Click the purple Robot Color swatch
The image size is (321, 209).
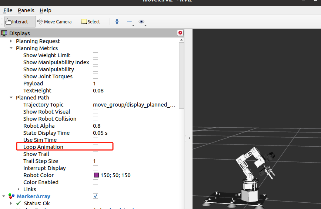tap(96, 175)
